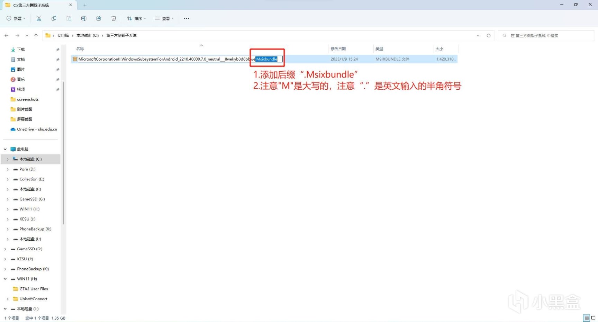The image size is (598, 322).
Task: Open the 查看 view dropdown
Action: click(x=164, y=18)
